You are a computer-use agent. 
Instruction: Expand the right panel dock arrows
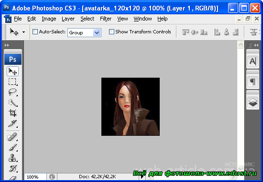(x=256, y=45)
